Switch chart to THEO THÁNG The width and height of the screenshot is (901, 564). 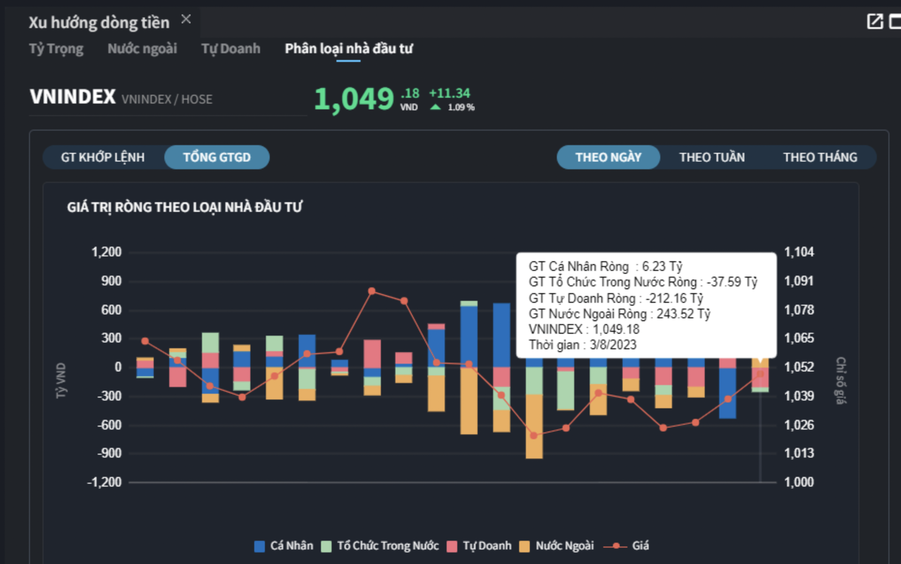820,157
